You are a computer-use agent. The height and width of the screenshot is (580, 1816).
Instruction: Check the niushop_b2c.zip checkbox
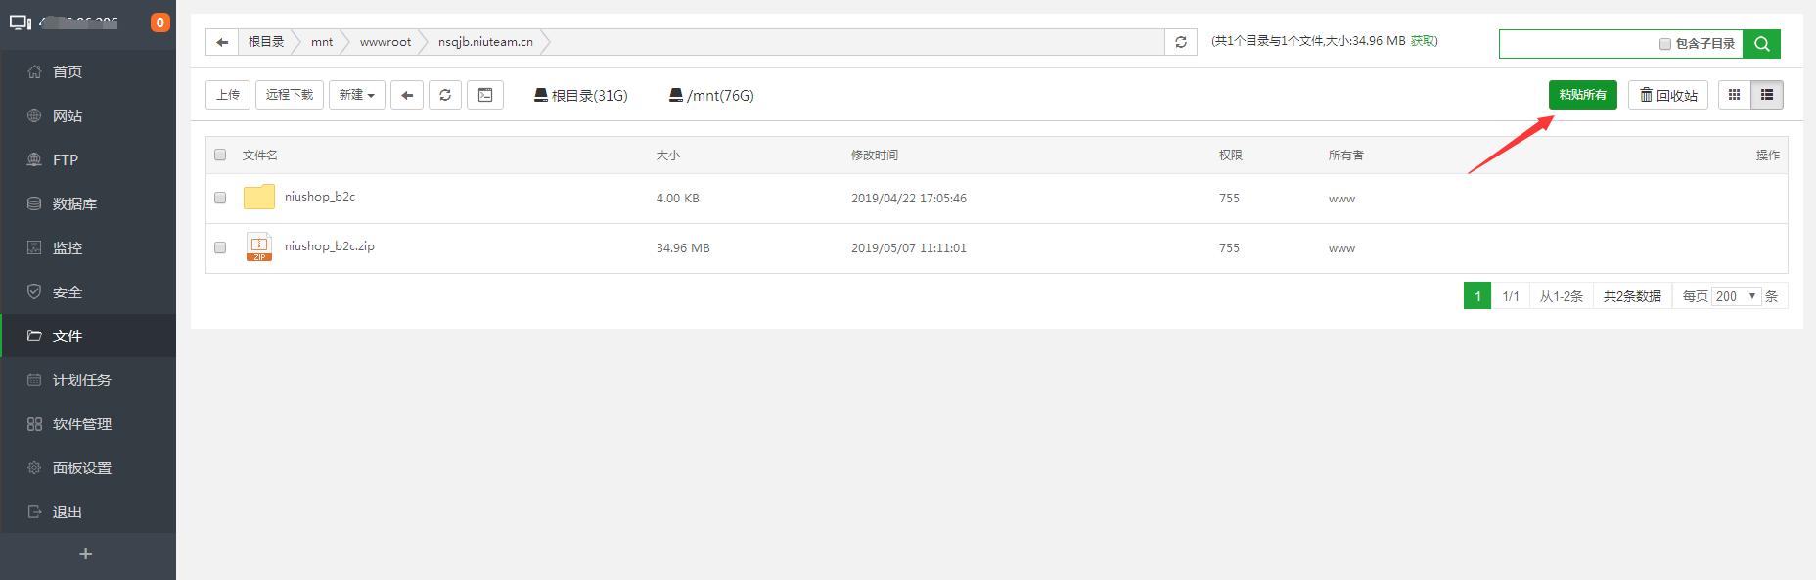click(x=220, y=247)
